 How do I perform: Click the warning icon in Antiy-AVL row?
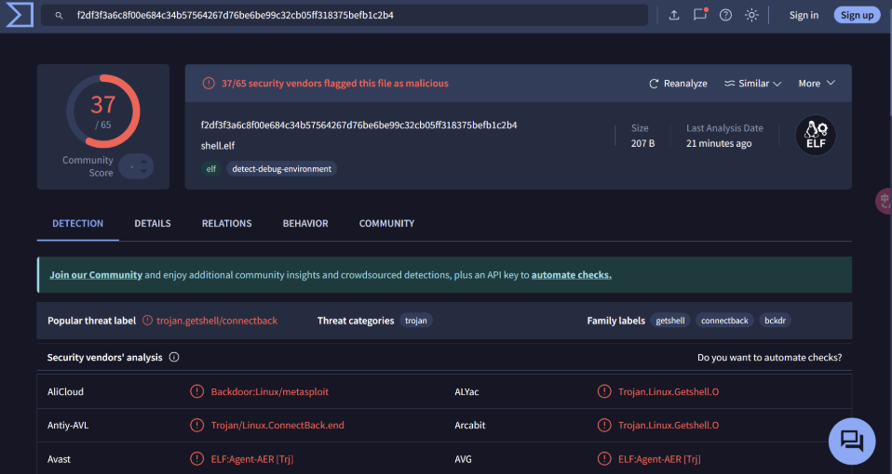pos(196,425)
